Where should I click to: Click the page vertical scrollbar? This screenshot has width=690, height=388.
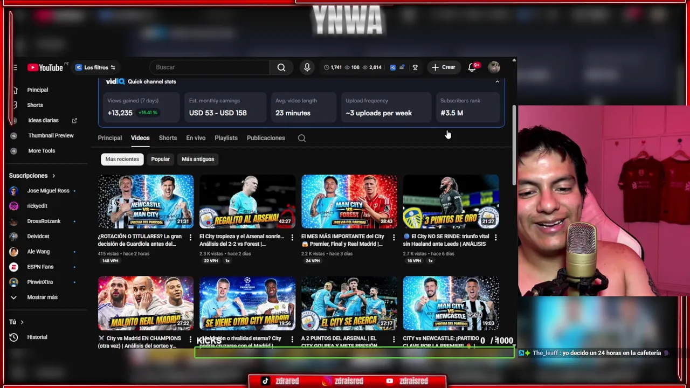[514, 145]
